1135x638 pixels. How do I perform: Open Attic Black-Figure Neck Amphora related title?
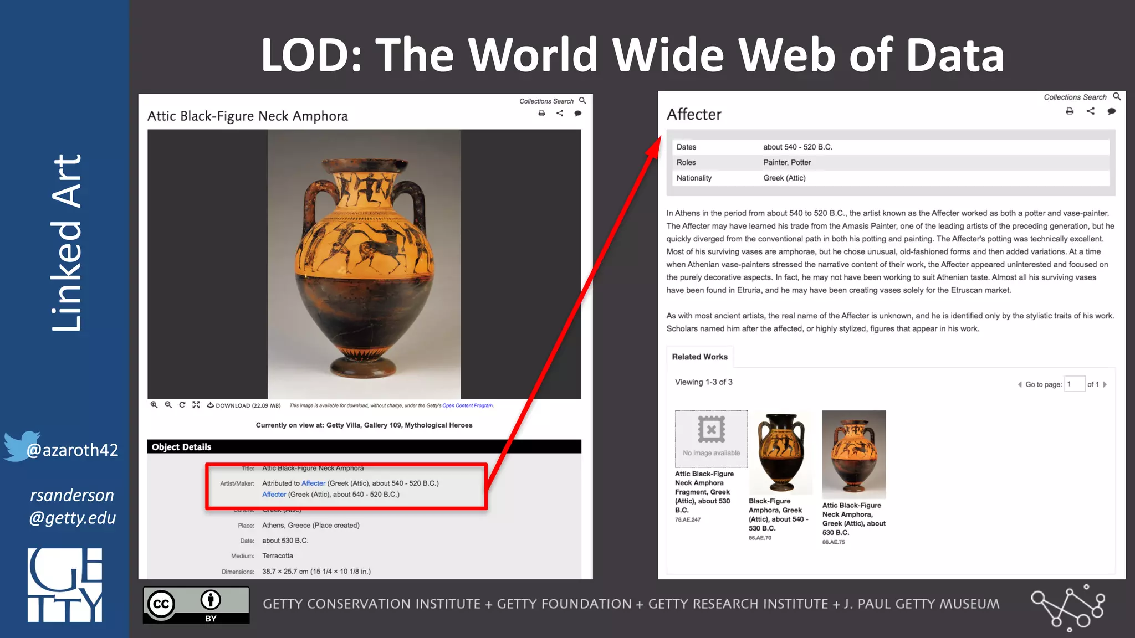point(853,519)
